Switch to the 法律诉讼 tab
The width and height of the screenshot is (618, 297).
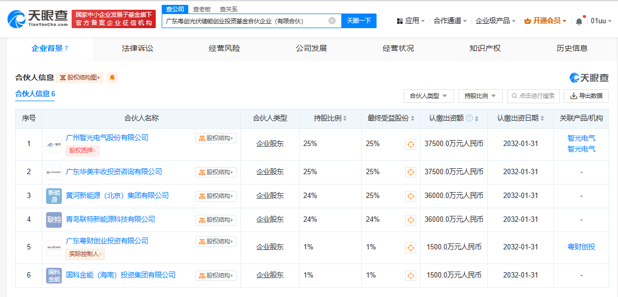point(138,48)
